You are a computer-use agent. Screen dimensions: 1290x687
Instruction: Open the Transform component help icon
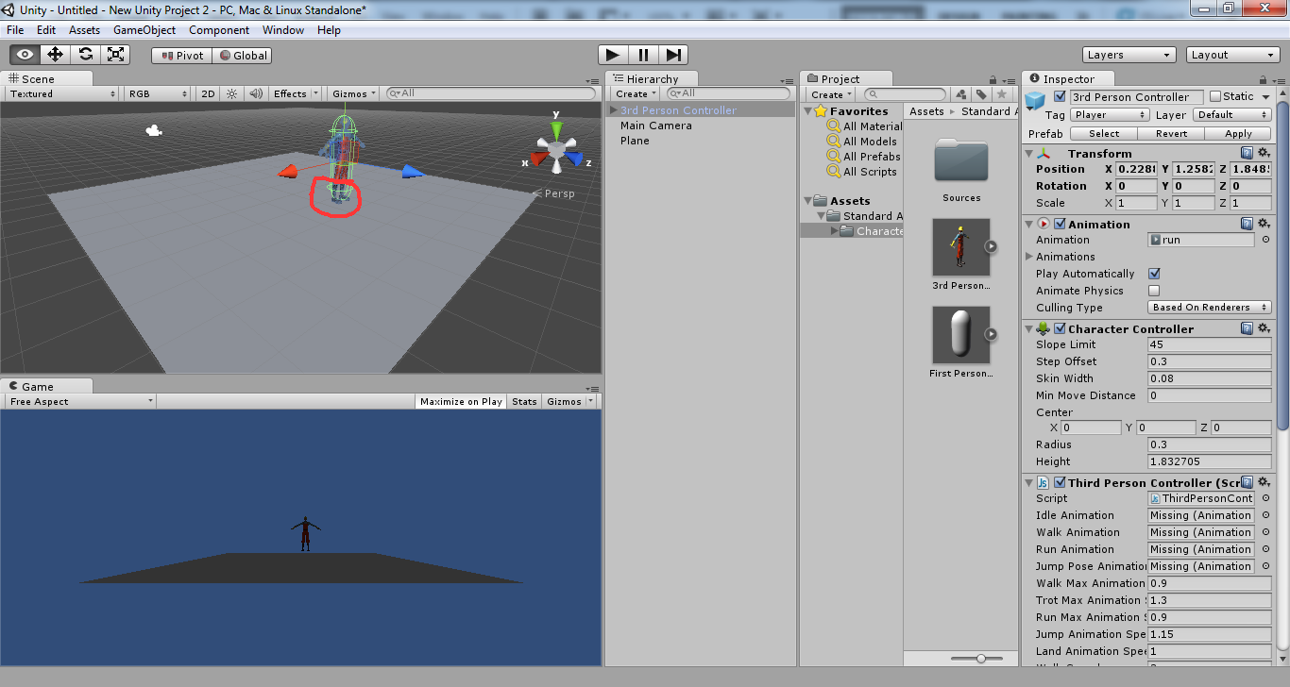[x=1247, y=153]
